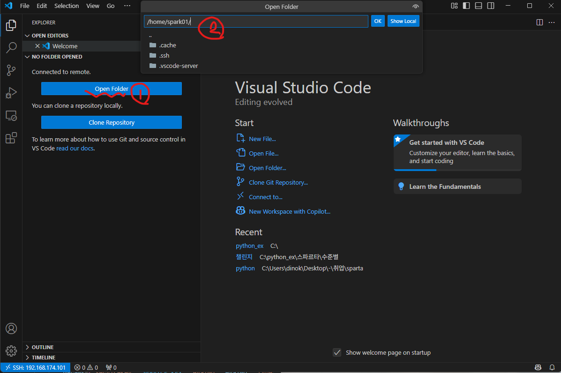Click Connect to... link
This screenshot has height=373, width=561.
coord(259,197)
